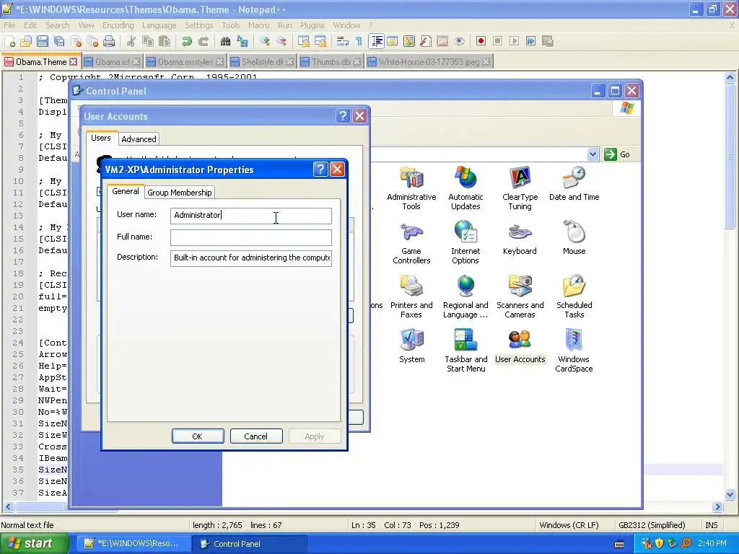
Task: Click the Save All toolbar icon
Action: click(x=59, y=41)
